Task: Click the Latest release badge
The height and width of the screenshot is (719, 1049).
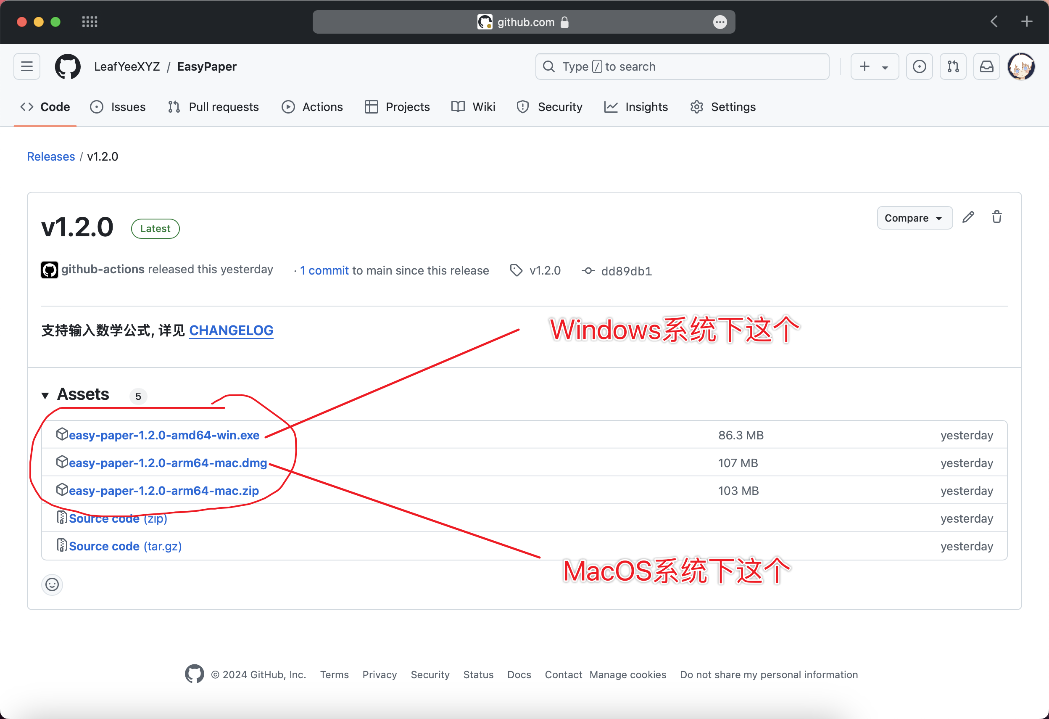Action: coord(155,229)
